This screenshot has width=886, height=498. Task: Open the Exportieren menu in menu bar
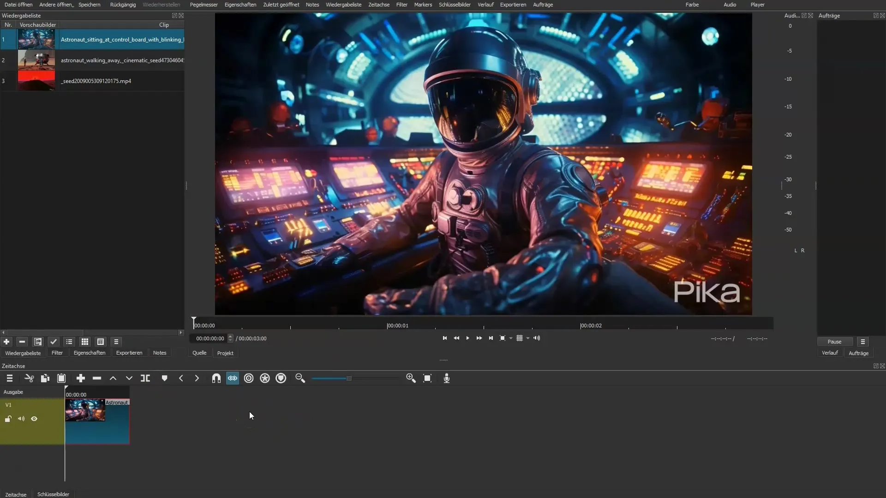coord(513,5)
